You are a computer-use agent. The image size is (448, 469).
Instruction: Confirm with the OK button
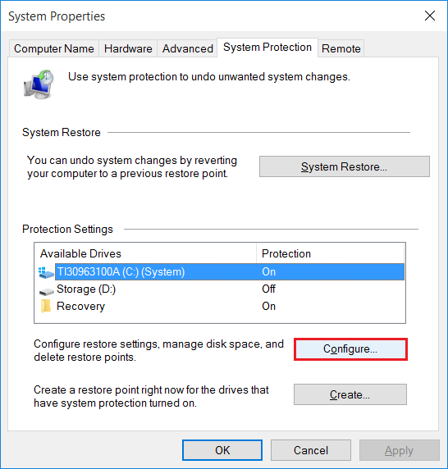[x=222, y=450]
